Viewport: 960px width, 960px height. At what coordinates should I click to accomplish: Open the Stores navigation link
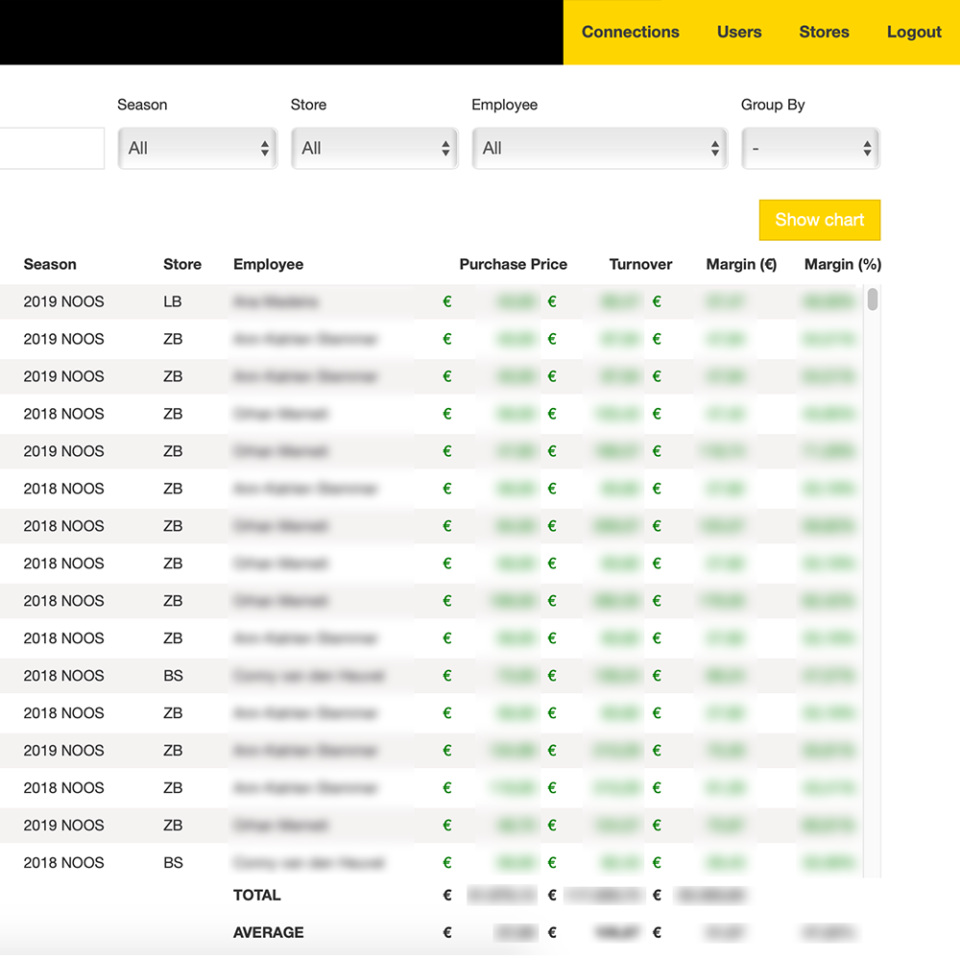pyautogui.click(x=824, y=32)
